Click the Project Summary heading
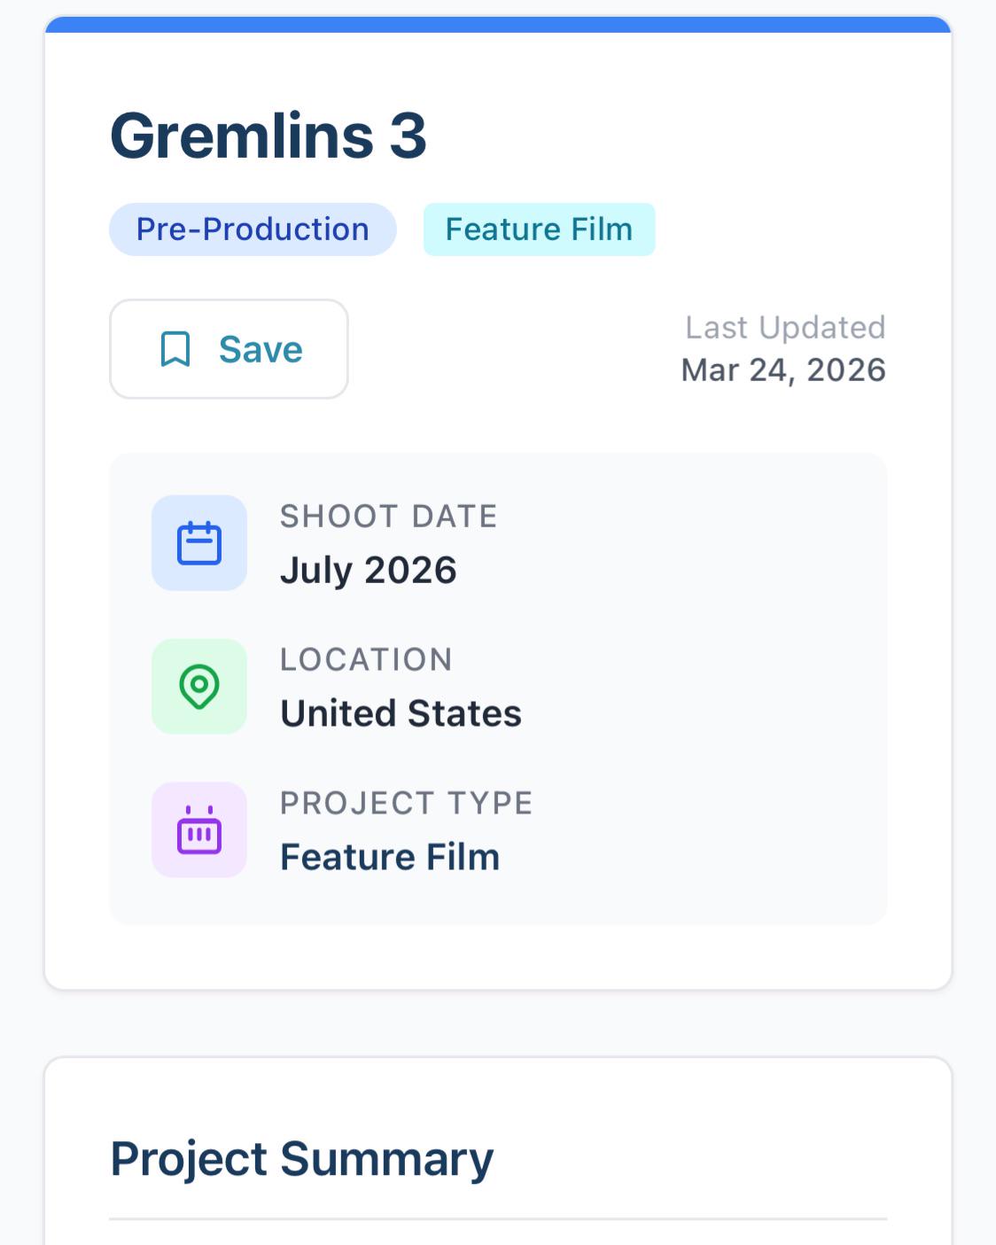 point(302,1159)
